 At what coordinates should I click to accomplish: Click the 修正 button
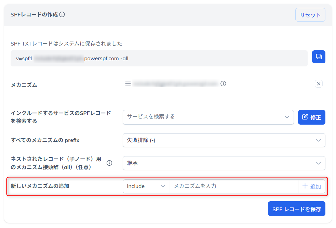311,117
